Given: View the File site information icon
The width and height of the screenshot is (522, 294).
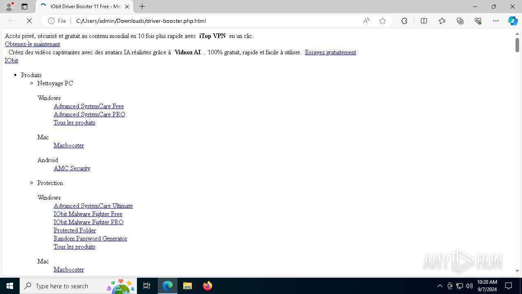Looking at the screenshot, I should point(57,21).
